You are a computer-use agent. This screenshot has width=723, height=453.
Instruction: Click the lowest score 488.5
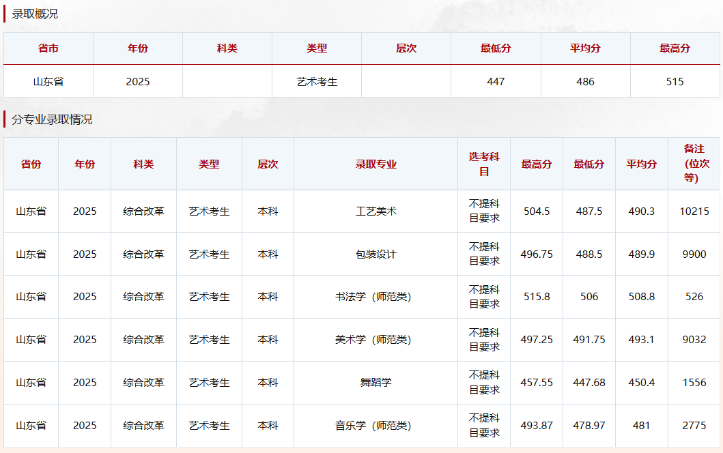tap(589, 254)
